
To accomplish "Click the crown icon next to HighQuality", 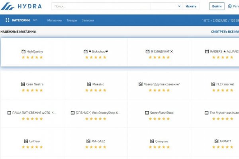I will point(23,51).
